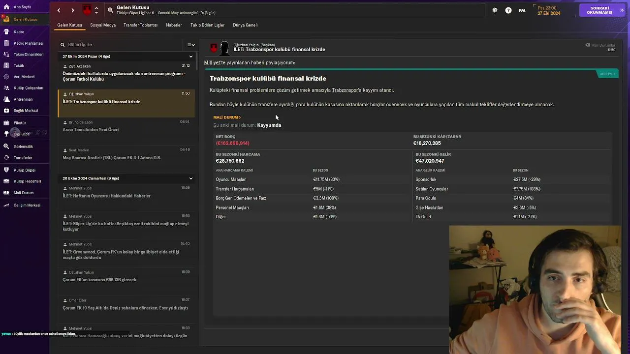Open Kulüp Bilgisi shield icon

point(6,170)
